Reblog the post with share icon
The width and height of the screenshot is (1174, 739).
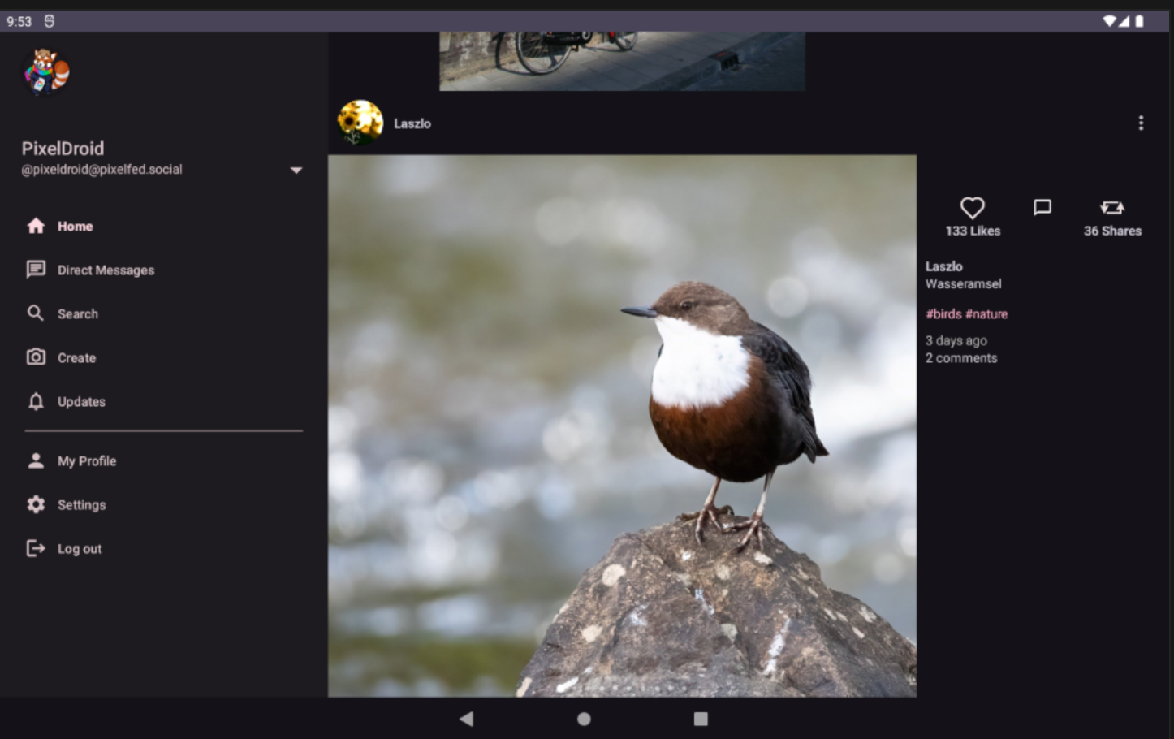[x=1112, y=208]
